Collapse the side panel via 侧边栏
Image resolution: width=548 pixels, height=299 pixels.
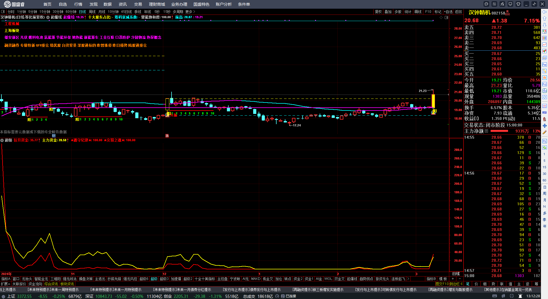click(x=456, y=284)
